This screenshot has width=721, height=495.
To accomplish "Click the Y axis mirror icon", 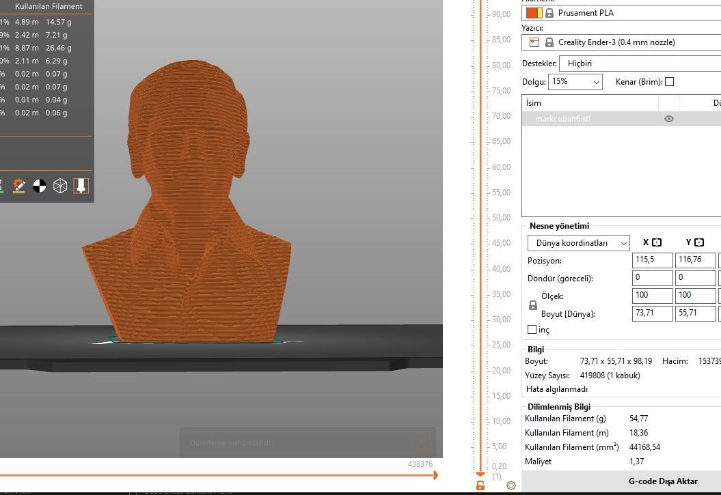I will pyautogui.click(x=699, y=242).
